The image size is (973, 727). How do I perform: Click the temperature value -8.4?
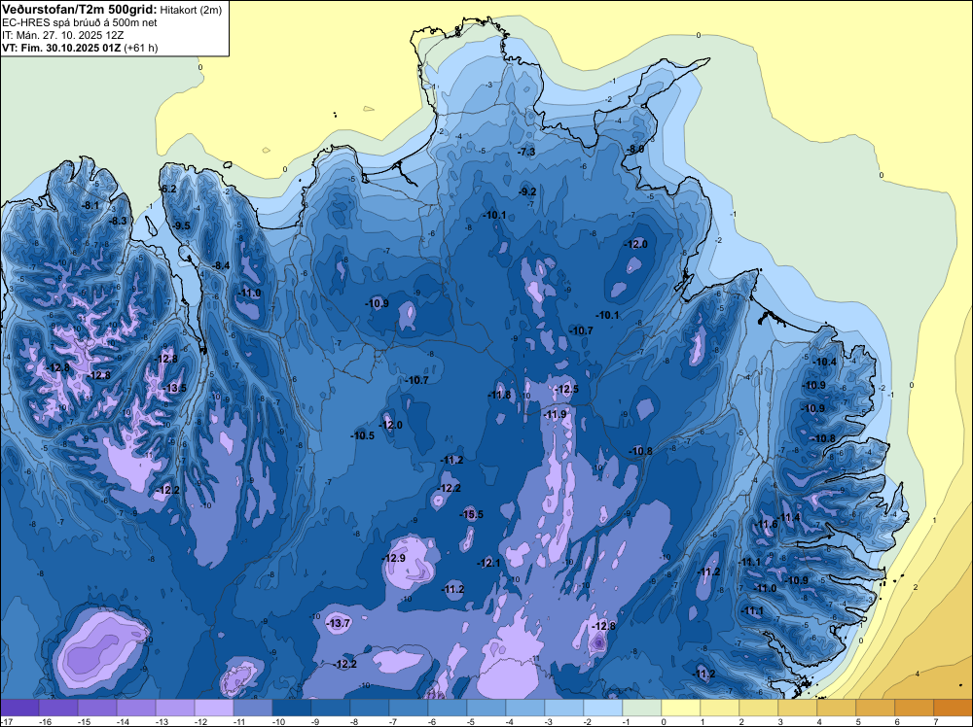(220, 265)
